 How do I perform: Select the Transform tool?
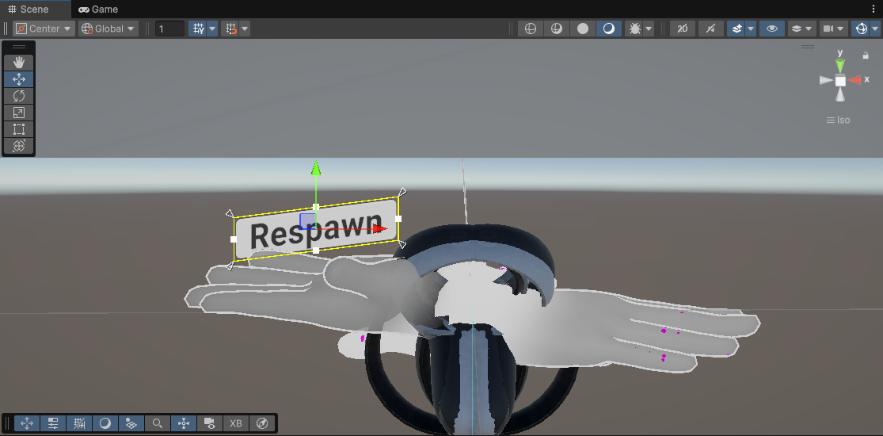point(18,146)
